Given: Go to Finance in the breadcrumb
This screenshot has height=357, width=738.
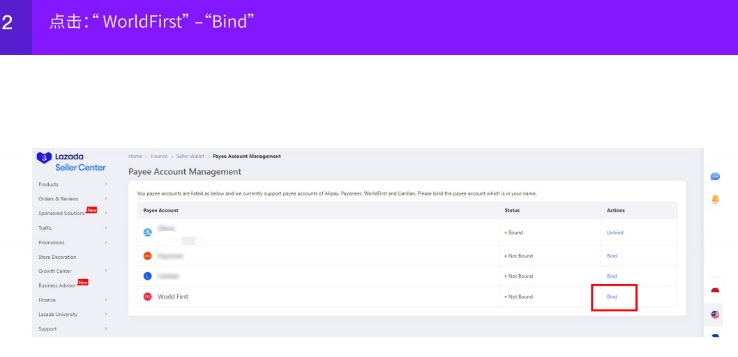Looking at the screenshot, I should (x=159, y=157).
